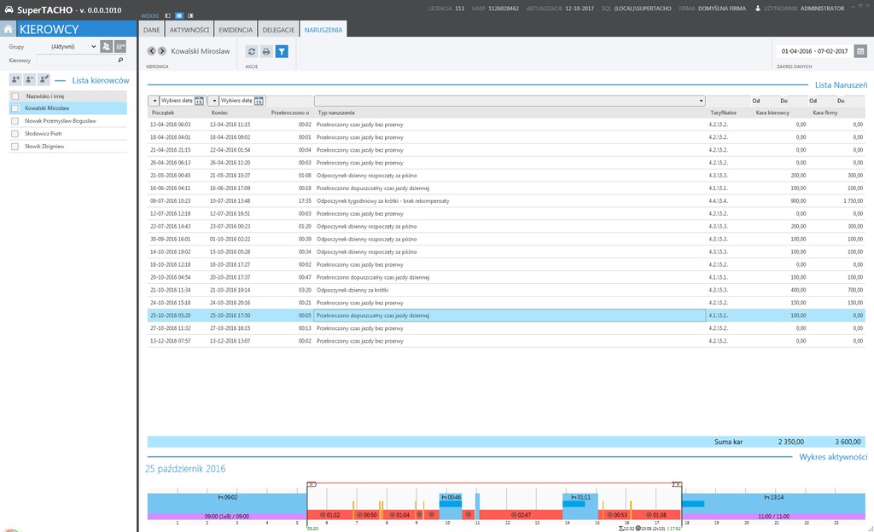
Task: Select the 24-10-2016 15:18 violation row
Action: (506, 303)
